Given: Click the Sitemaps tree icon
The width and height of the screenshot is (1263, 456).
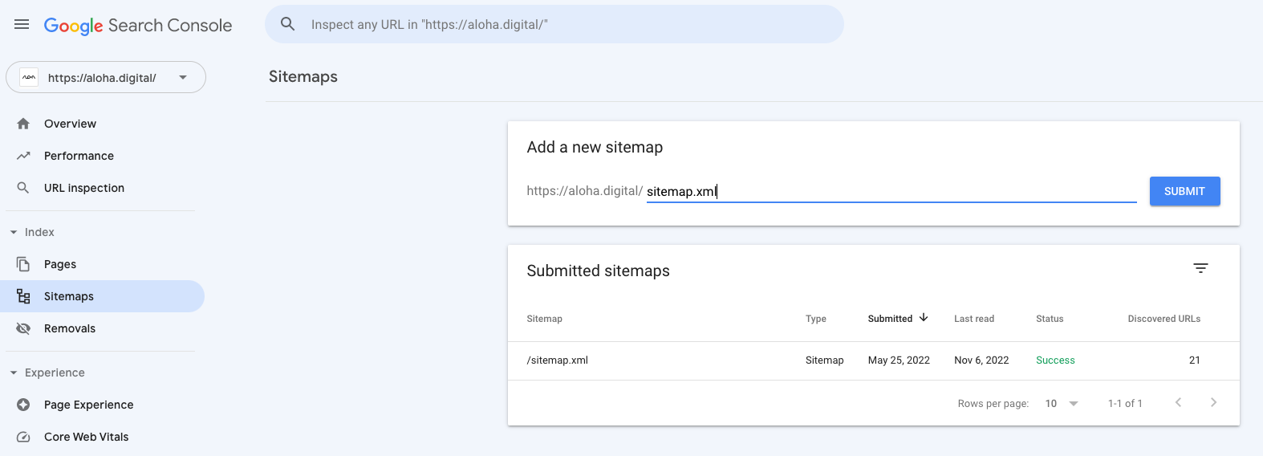Looking at the screenshot, I should click(23, 296).
